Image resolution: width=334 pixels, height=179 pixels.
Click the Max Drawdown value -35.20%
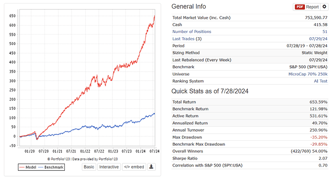(x=319, y=137)
